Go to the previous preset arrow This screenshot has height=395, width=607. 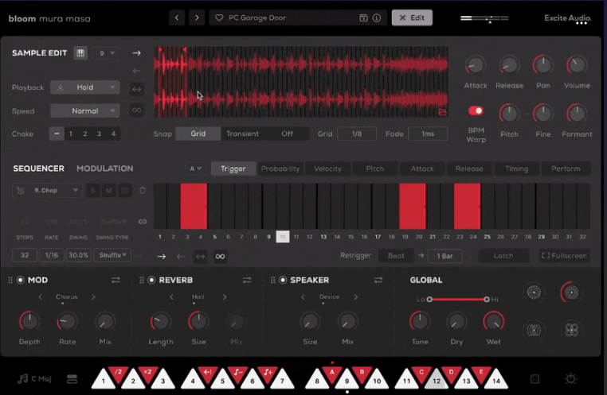click(177, 17)
